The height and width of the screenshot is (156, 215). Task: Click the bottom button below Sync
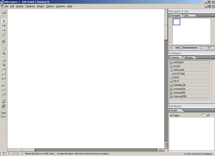click(3, 116)
